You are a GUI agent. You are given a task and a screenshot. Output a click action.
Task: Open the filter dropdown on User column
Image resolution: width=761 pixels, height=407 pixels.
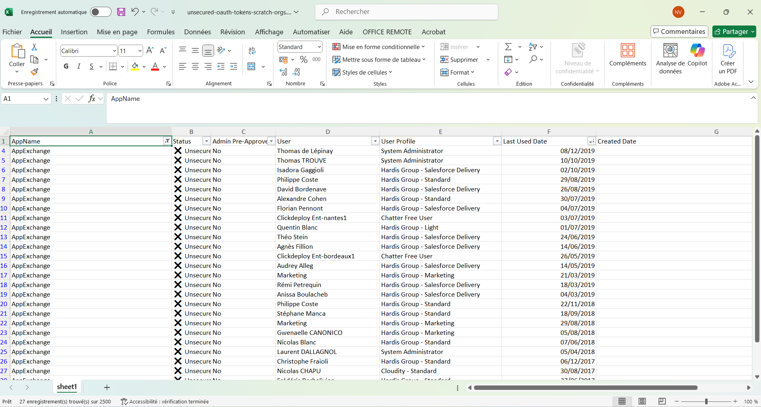pos(374,141)
